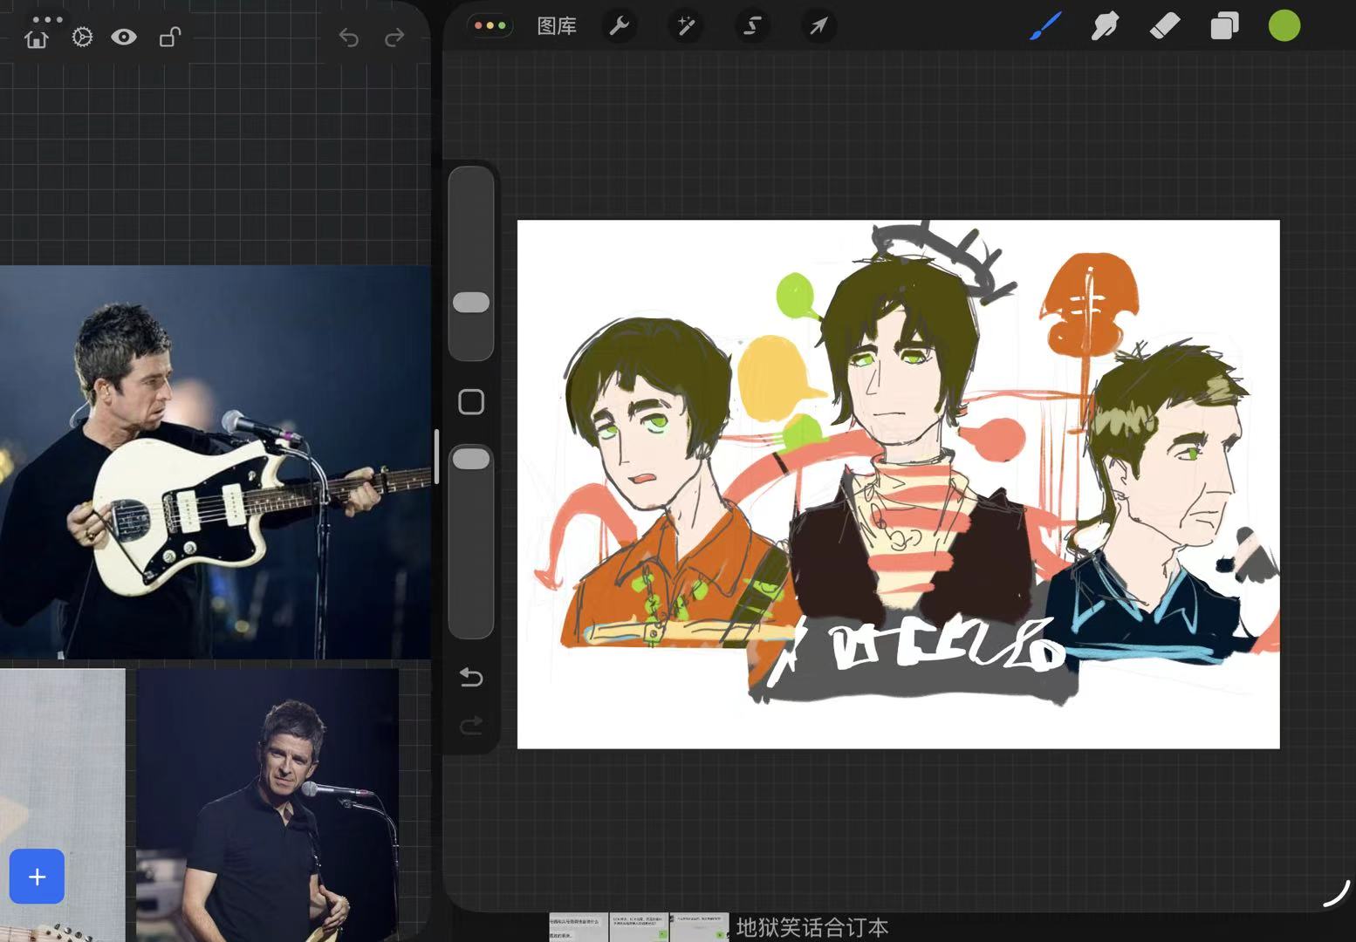Add new image with blue plus button
Viewport: 1356px width, 942px height.
(x=37, y=877)
